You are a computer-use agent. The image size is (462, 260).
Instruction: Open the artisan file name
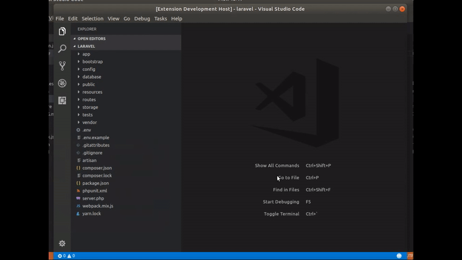pyautogui.click(x=90, y=161)
